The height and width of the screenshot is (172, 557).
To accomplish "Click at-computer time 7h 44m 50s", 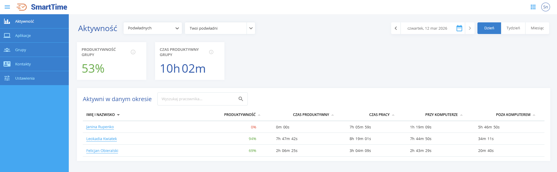I will (x=421, y=139).
